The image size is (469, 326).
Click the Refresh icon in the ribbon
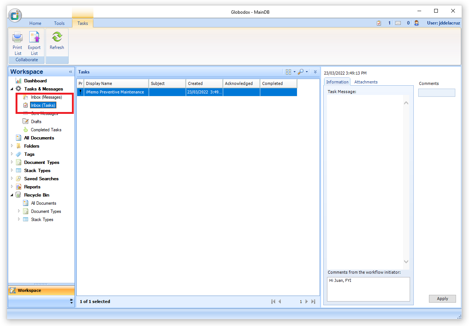57,37
